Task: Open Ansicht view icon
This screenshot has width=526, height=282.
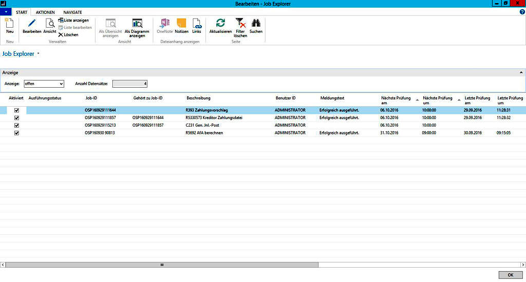Action: coord(50,24)
